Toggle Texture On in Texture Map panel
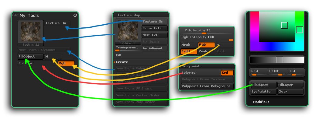Screen dimensions: 319x119 pos(155,22)
